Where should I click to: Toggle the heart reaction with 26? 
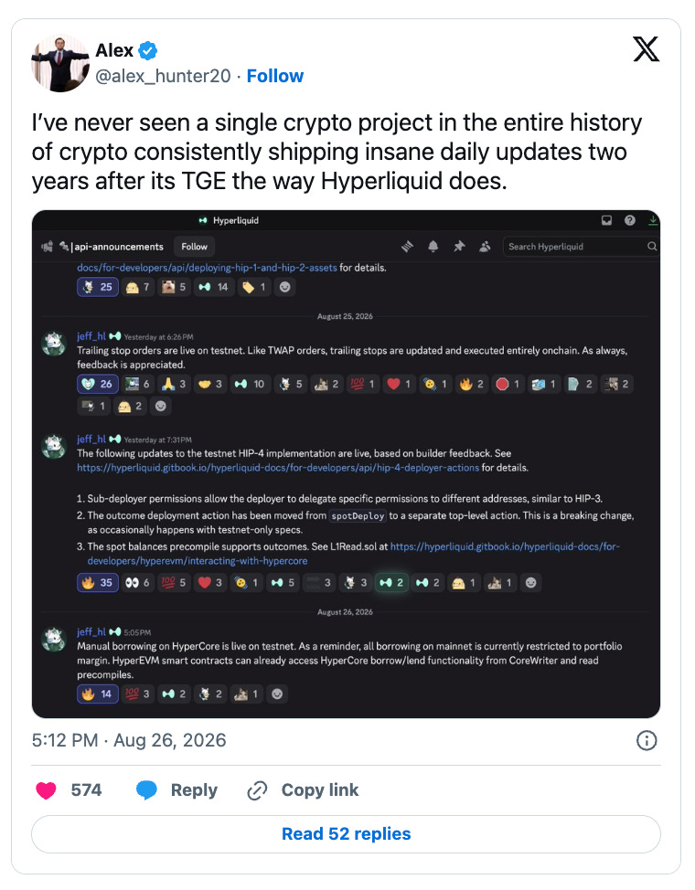tap(98, 384)
